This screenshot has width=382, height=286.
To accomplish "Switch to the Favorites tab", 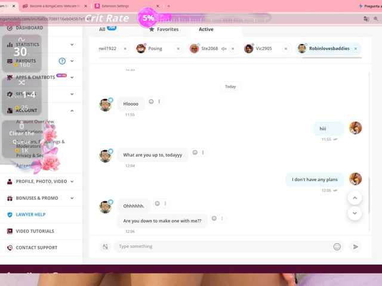I will pyautogui.click(x=164, y=29).
